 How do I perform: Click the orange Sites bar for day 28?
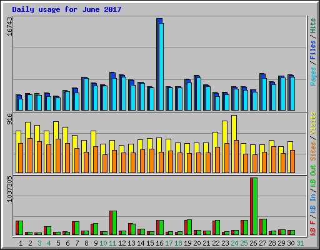(274, 159)
